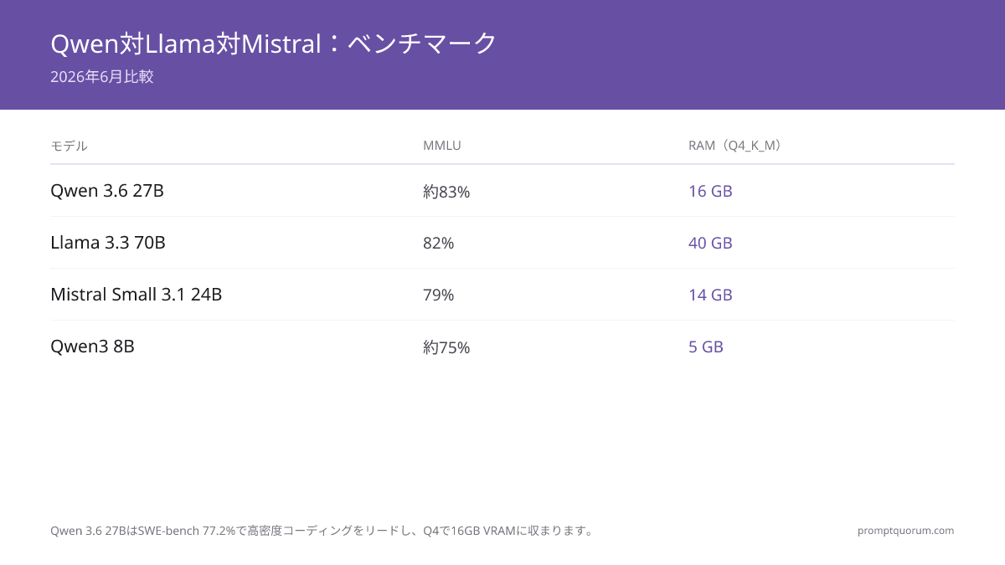The width and height of the screenshot is (1005, 565).
Task: Click the '14 GB' RAM value
Action: pos(710,295)
